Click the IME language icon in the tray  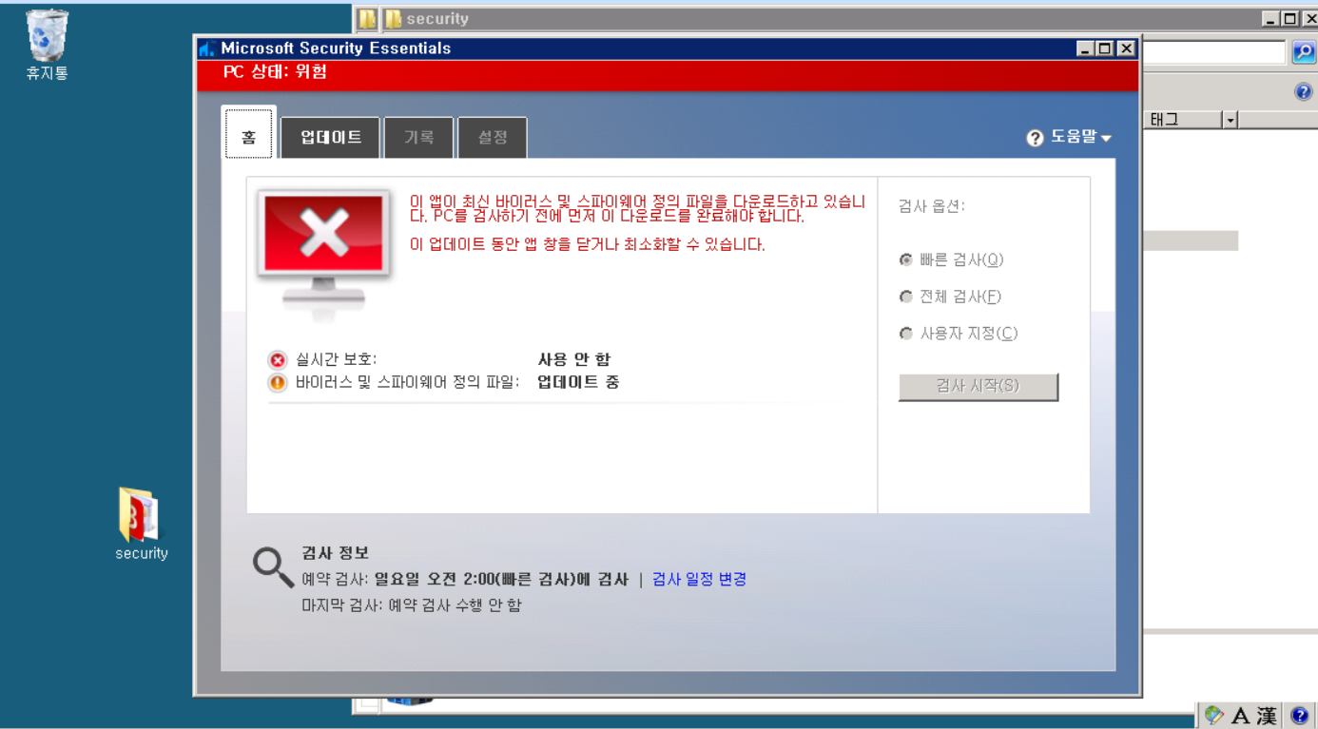1213,715
